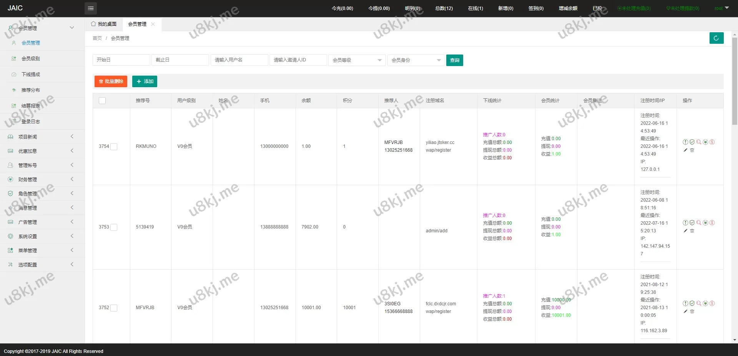This screenshot has width=738, height=356.
Task: Click the 查询 search button
Action: coord(454,60)
